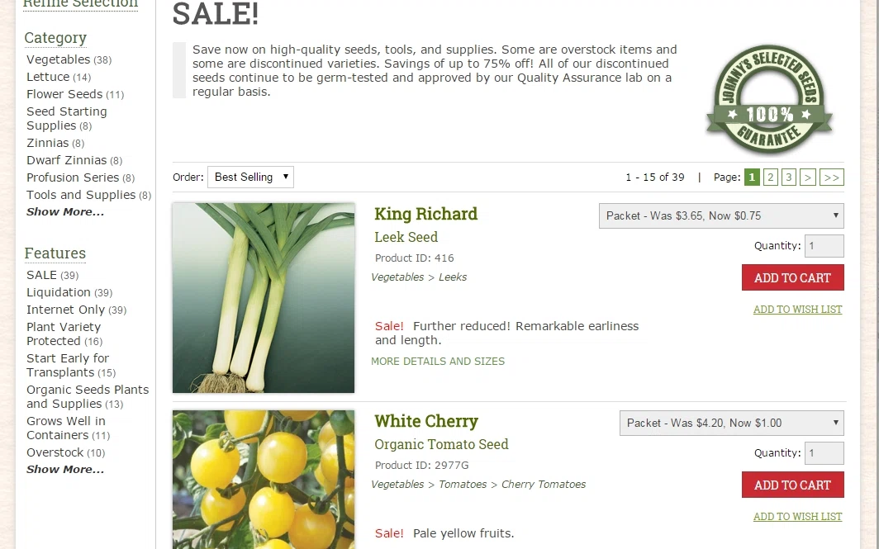Jump to last page double arrow
This screenshot has width=879, height=549.
tap(831, 177)
